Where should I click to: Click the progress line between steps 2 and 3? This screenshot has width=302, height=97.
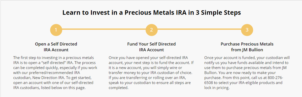(x=199, y=29)
